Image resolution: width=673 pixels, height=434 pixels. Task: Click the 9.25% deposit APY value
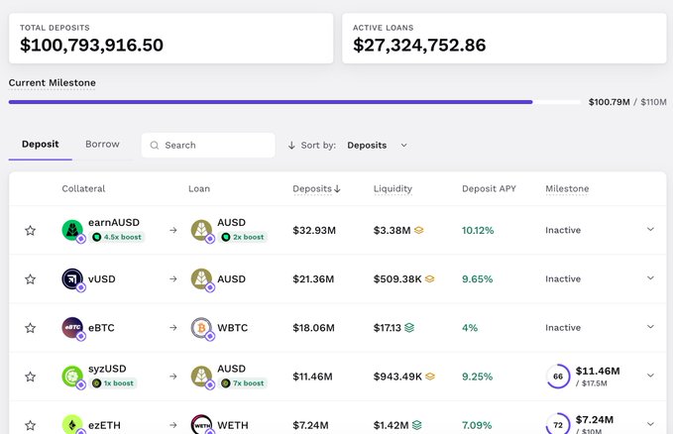click(478, 377)
